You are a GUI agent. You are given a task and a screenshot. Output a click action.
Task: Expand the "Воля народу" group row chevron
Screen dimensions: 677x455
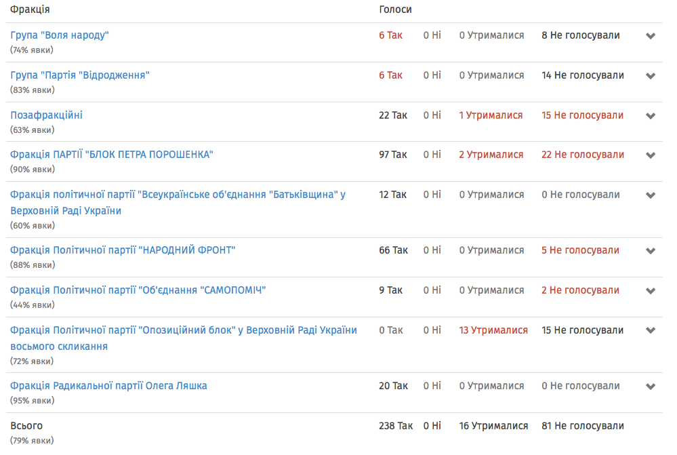click(651, 36)
